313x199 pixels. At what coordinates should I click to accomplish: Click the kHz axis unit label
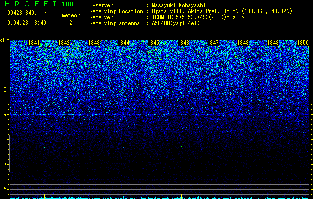click(4, 40)
